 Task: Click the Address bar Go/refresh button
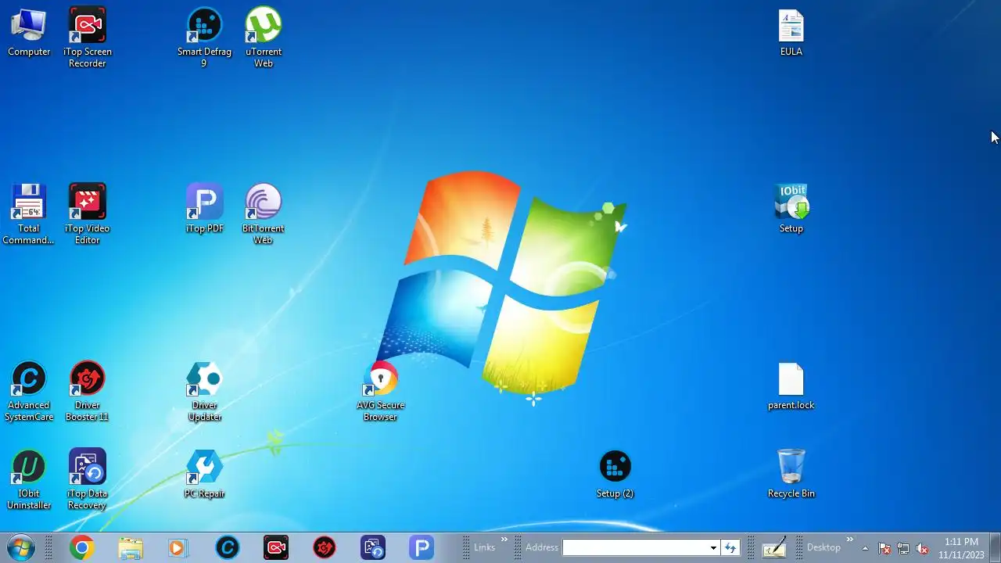coord(730,547)
